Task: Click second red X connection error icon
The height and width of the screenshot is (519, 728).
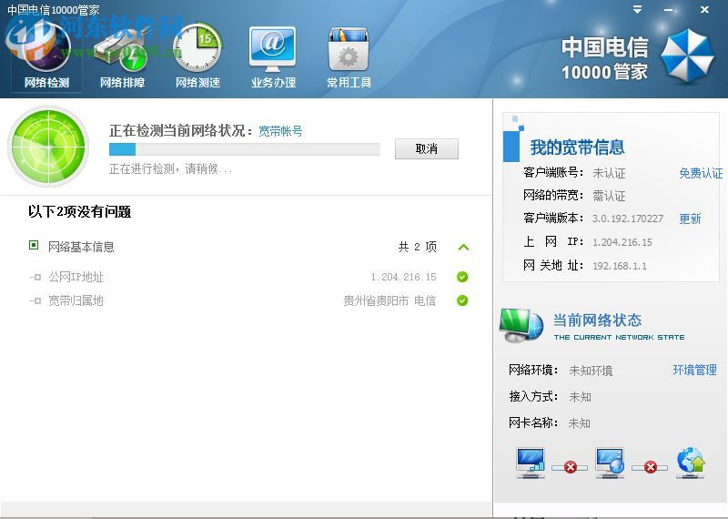Action: click(x=651, y=467)
